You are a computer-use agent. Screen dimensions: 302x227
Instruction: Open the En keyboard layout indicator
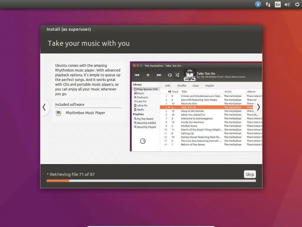(278, 4)
